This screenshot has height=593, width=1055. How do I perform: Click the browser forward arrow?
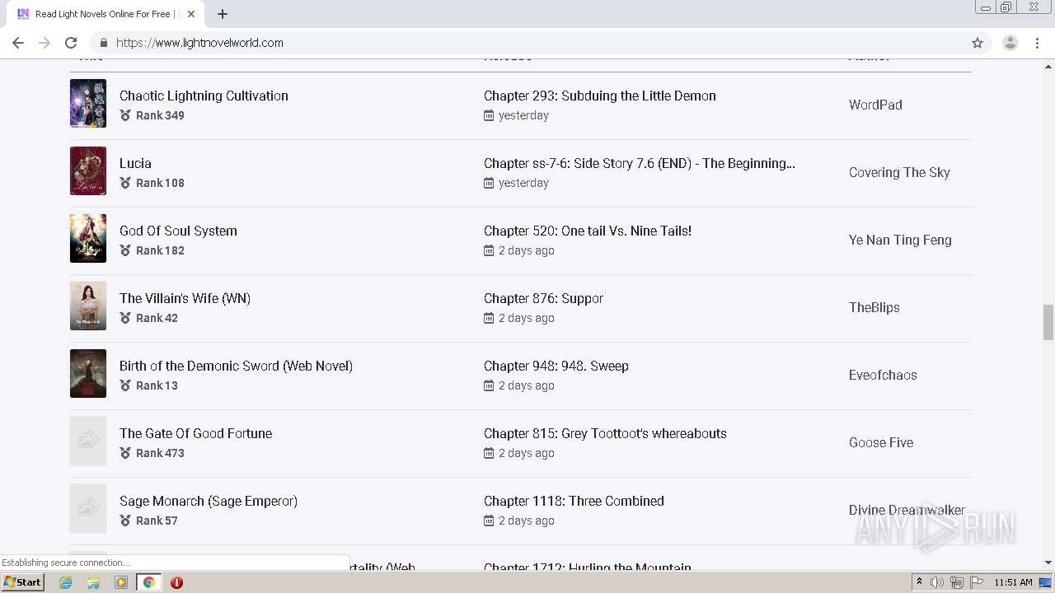[x=45, y=43]
